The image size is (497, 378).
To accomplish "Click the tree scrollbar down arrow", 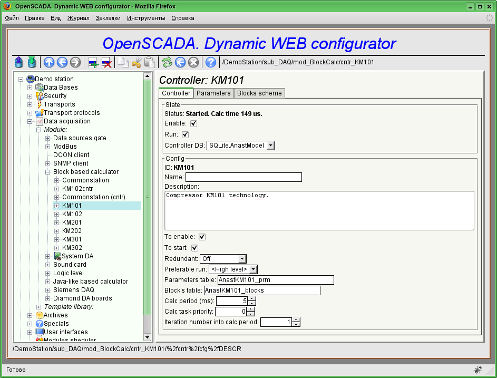I will [147, 337].
